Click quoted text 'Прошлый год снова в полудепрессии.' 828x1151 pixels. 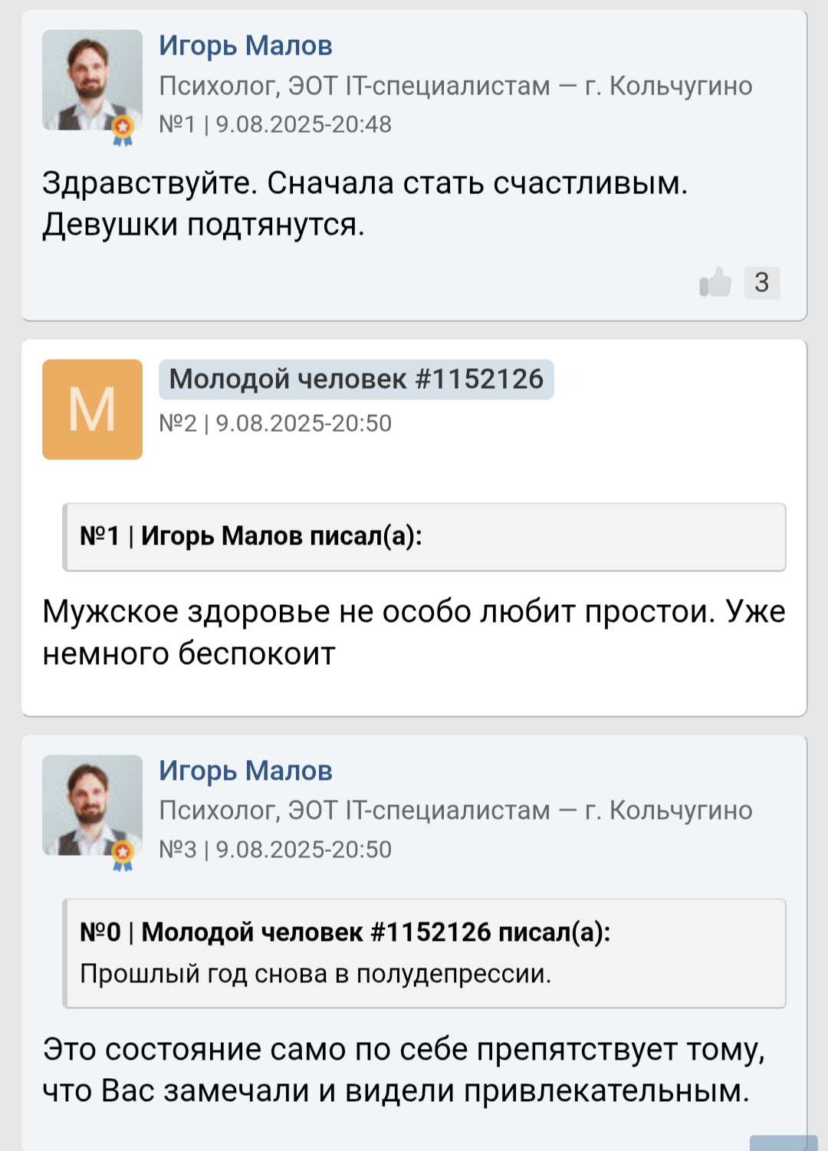tap(316, 974)
